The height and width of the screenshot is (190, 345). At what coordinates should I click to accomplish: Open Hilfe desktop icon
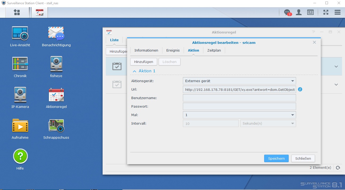tap(20, 159)
